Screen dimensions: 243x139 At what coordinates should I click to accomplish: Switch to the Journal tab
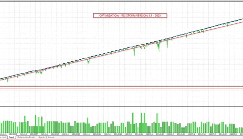pos(51,137)
